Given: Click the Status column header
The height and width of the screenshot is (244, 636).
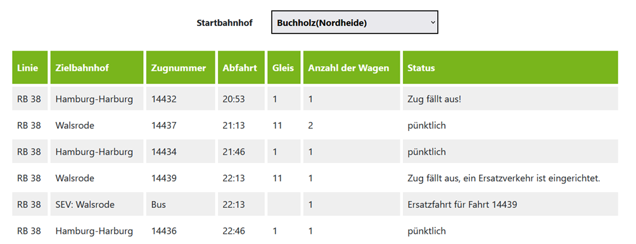Looking at the screenshot, I should click(x=511, y=67).
